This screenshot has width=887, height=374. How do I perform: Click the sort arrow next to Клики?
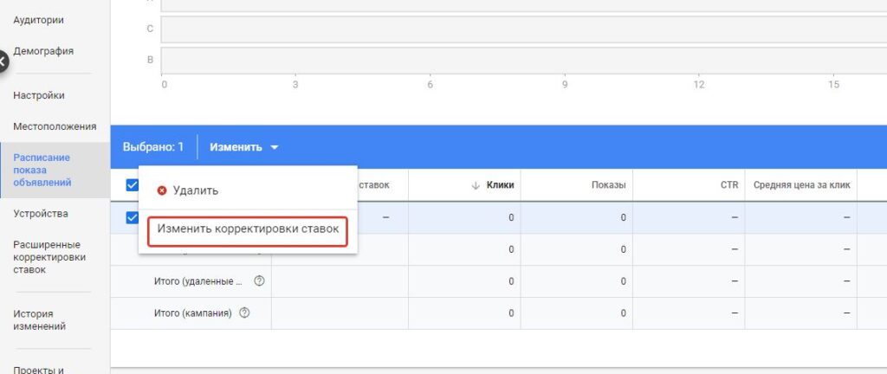click(476, 184)
